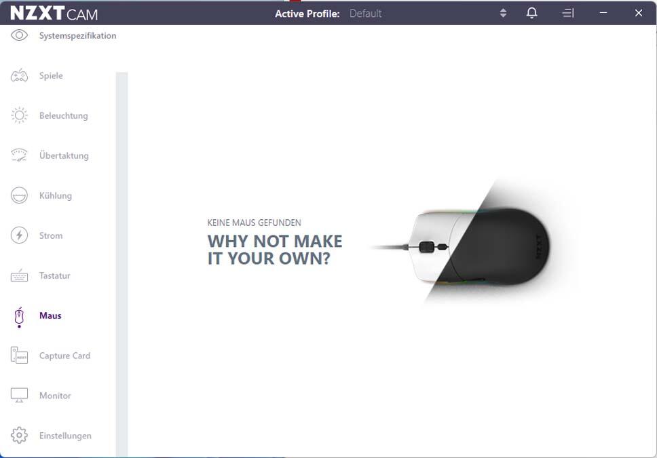
Task: Open the Kühlung section label
Action: [x=55, y=195]
